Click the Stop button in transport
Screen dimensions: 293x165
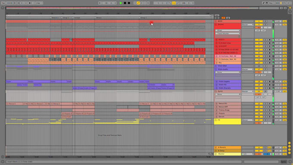[125, 3]
